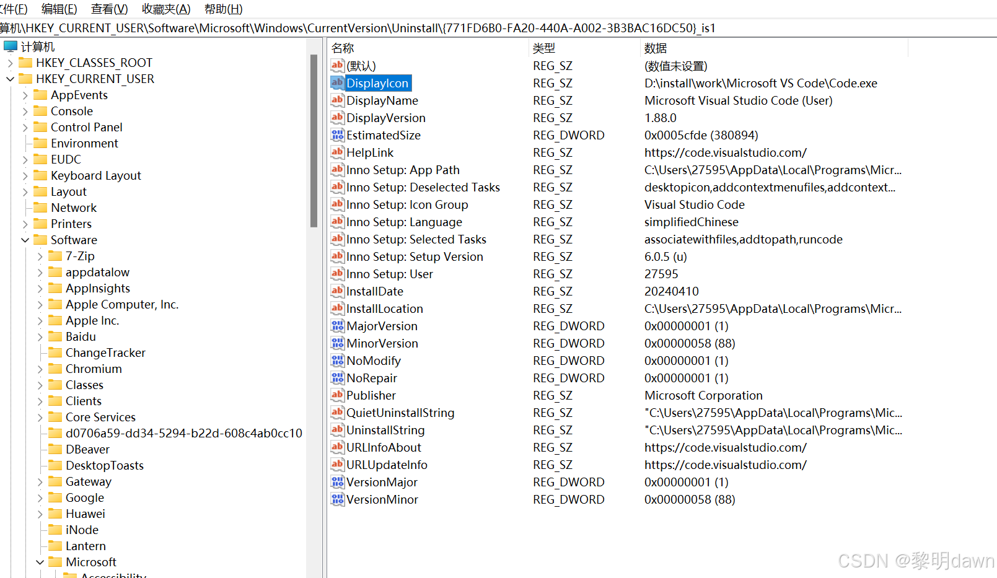The height and width of the screenshot is (578, 997).
Task: Click the MinorVersion DWORD icon
Action: click(x=338, y=343)
